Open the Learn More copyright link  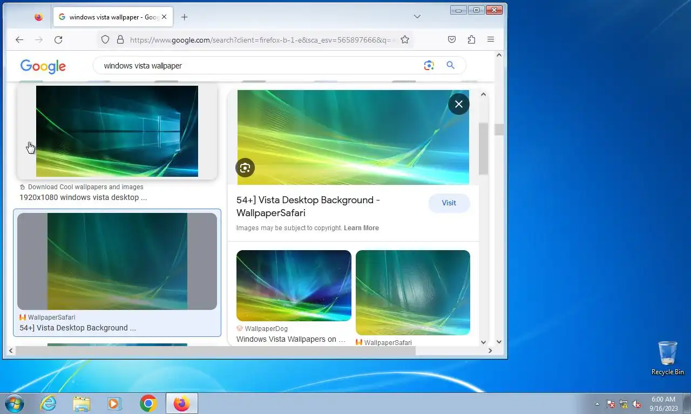tap(361, 228)
